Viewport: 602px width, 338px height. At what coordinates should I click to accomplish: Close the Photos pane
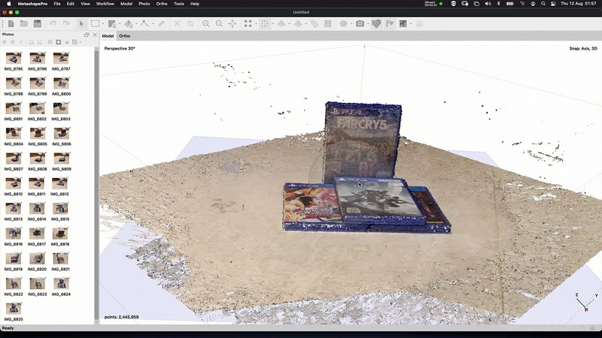pos(95,35)
